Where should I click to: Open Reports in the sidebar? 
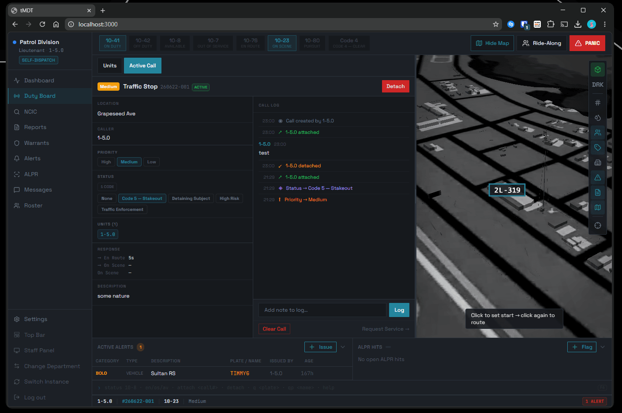[x=50, y=127]
